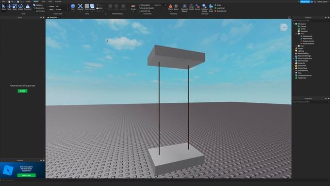Click the green Publish button
Screen dimensions: 330x186
pos(23,91)
